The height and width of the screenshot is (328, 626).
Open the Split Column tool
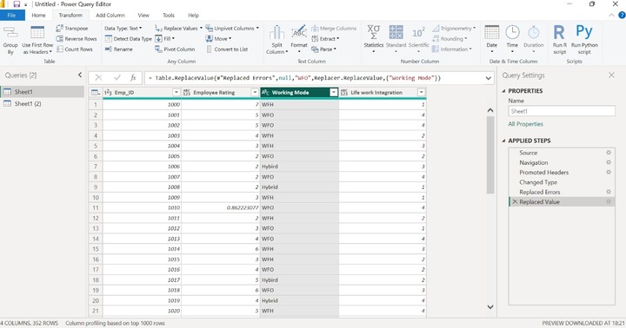[276, 40]
